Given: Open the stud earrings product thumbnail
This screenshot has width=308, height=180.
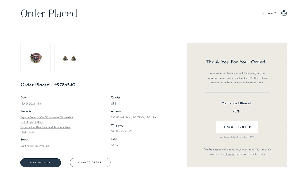Looking at the screenshot, I should click(x=69, y=58).
